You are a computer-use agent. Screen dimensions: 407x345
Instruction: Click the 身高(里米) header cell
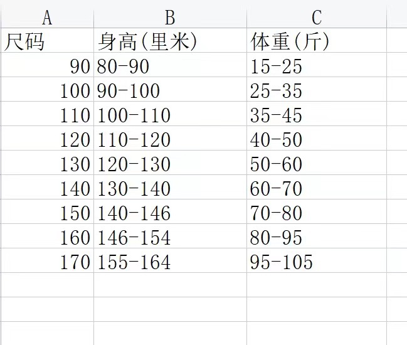(170, 42)
